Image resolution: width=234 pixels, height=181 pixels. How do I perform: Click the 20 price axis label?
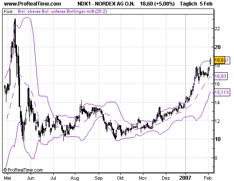coord(217,47)
